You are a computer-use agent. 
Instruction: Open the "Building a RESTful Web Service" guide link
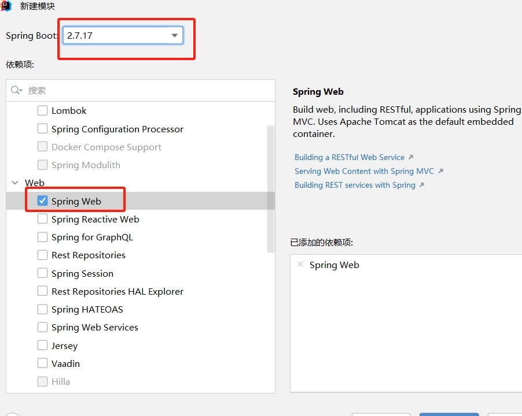tap(350, 157)
